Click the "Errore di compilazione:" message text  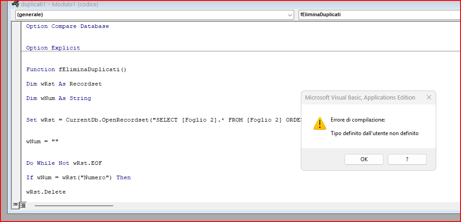pyautogui.click(x=358, y=120)
